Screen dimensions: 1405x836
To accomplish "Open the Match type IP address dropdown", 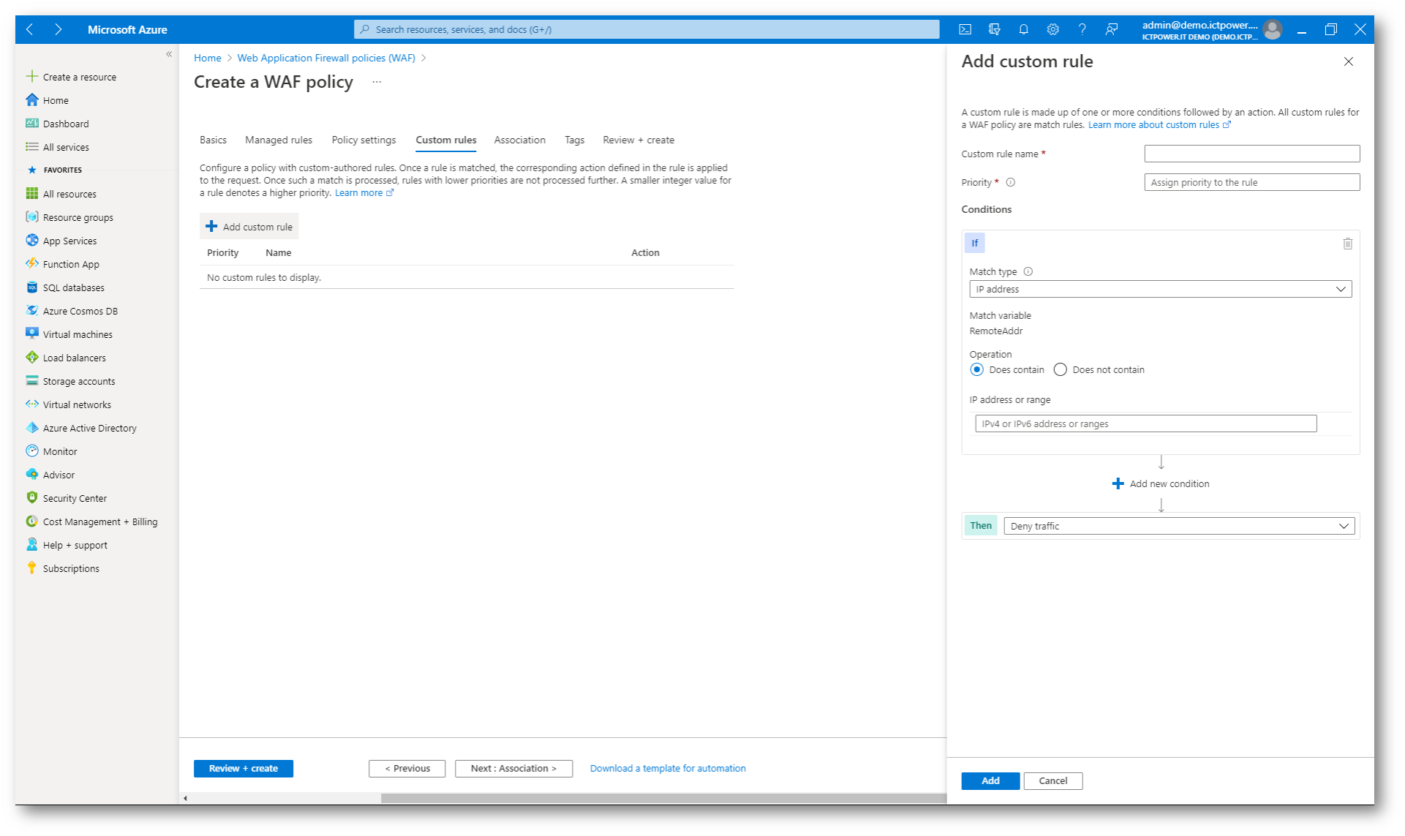I will pos(1160,289).
